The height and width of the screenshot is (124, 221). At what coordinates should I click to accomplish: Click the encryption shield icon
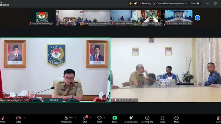pos(131,3)
